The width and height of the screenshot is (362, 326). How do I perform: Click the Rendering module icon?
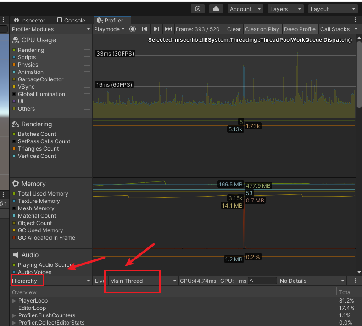pyautogui.click(x=16, y=124)
